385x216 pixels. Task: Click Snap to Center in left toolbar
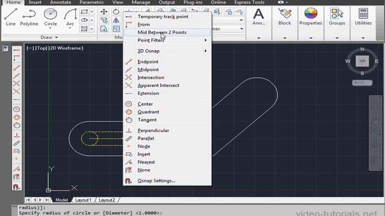tap(16, 109)
